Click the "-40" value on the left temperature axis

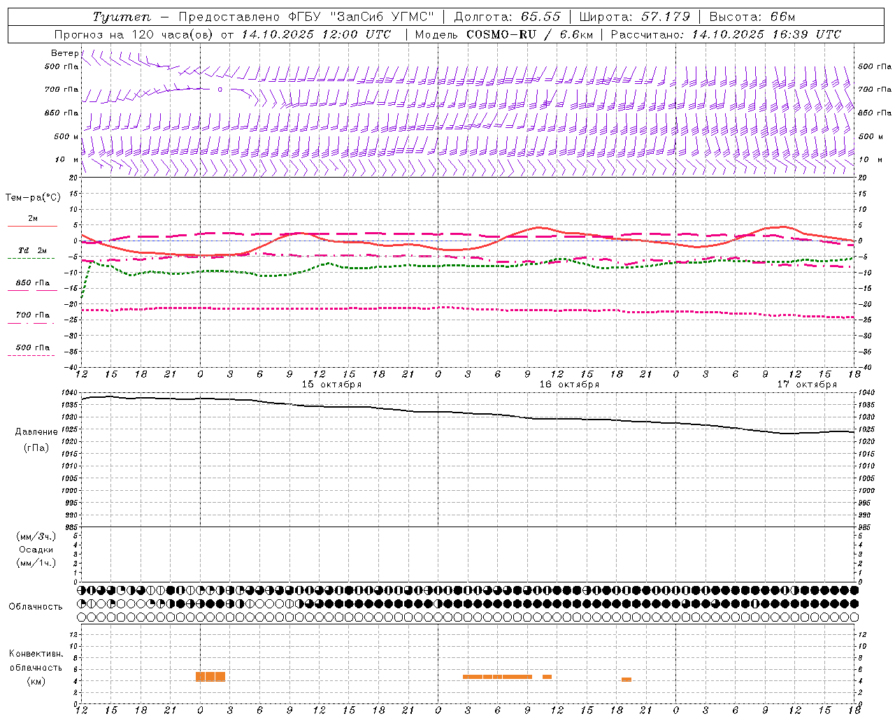coord(71,367)
